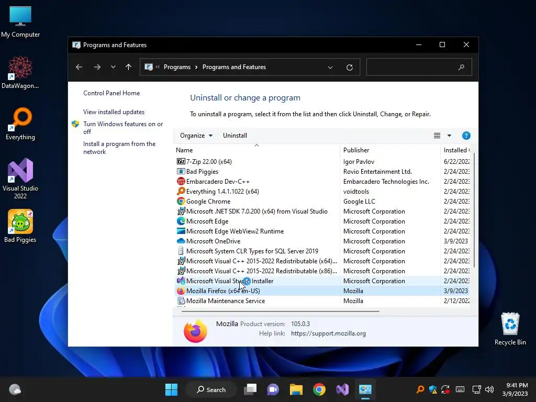Open Install a program from the network
Image resolution: width=536 pixels, height=402 pixels.
(119, 148)
